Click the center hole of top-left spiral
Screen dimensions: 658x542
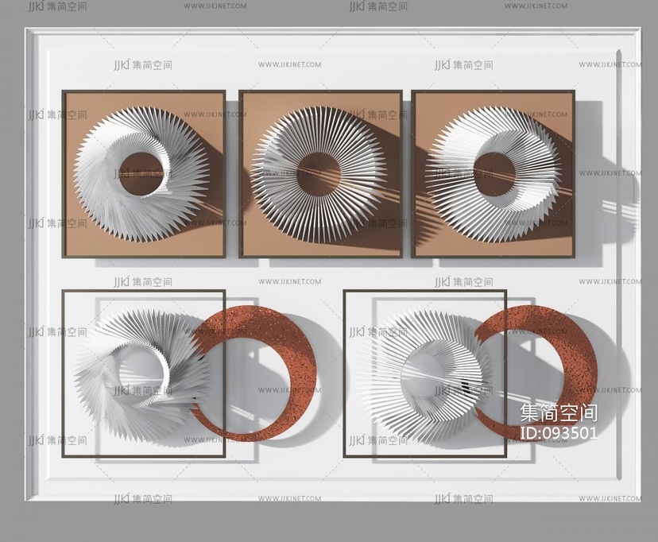coord(141,167)
